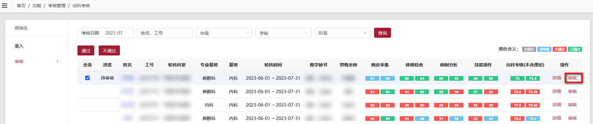593x124 pixels.
Task: Open the 科室 selector field
Action: [x=343, y=33]
